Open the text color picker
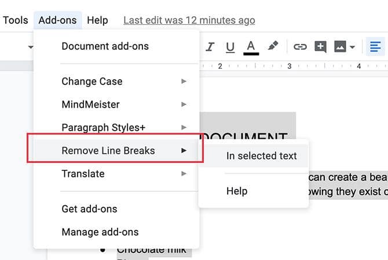The width and height of the screenshot is (388, 260). click(251, 47)
